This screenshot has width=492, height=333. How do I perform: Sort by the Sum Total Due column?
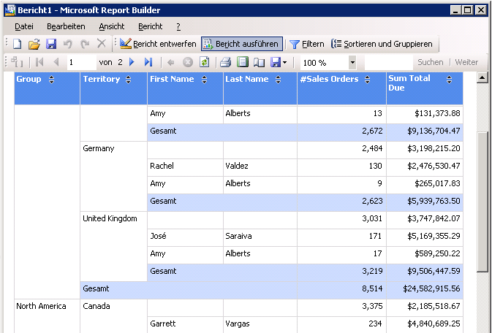tap(450, 80)
